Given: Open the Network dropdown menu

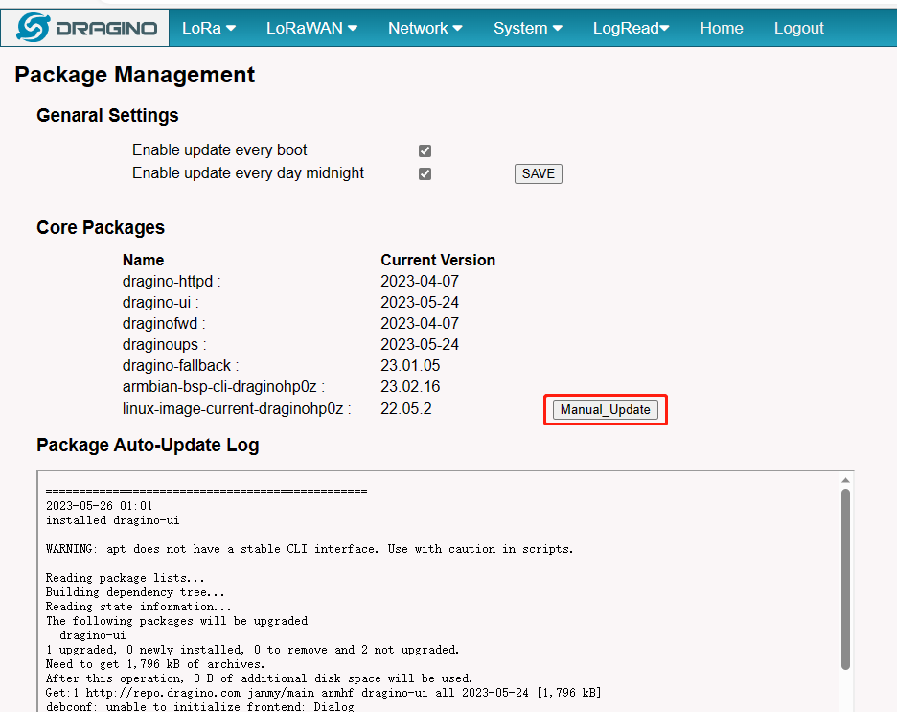Looking at the screenshot, I should point(425,28).
